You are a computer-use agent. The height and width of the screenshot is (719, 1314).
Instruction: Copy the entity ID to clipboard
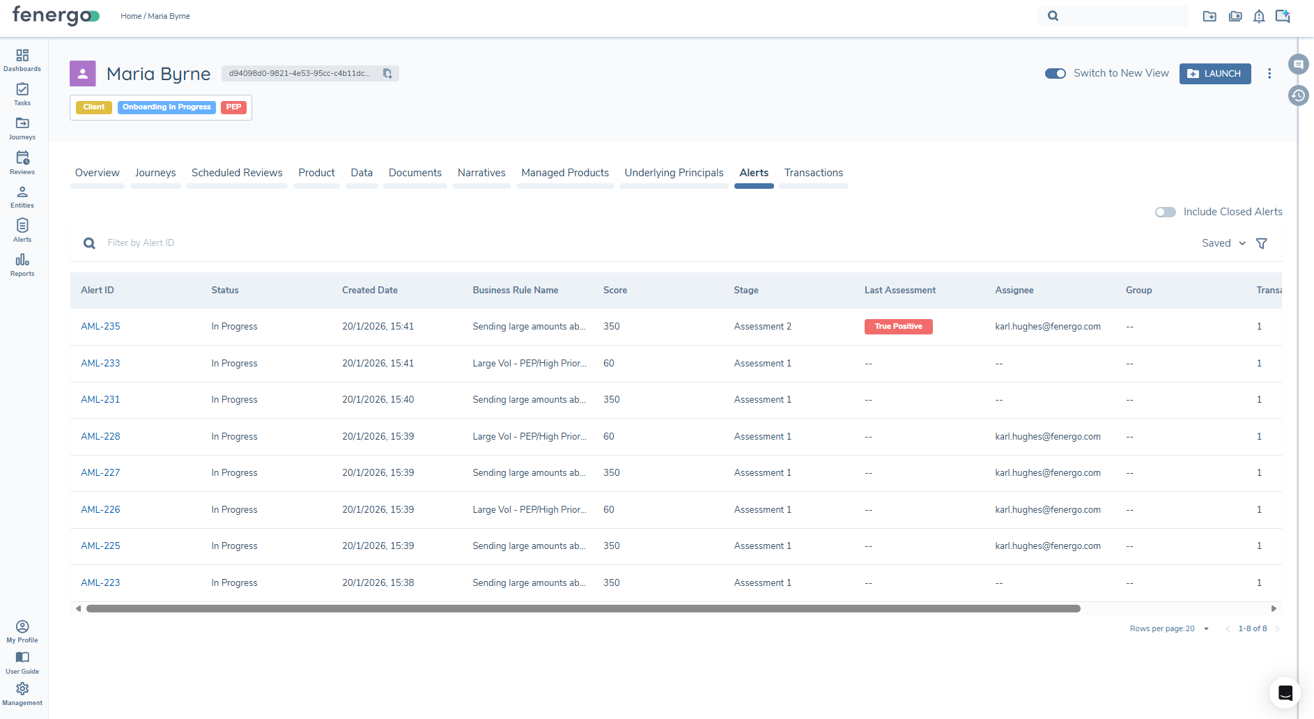(387, 73)
